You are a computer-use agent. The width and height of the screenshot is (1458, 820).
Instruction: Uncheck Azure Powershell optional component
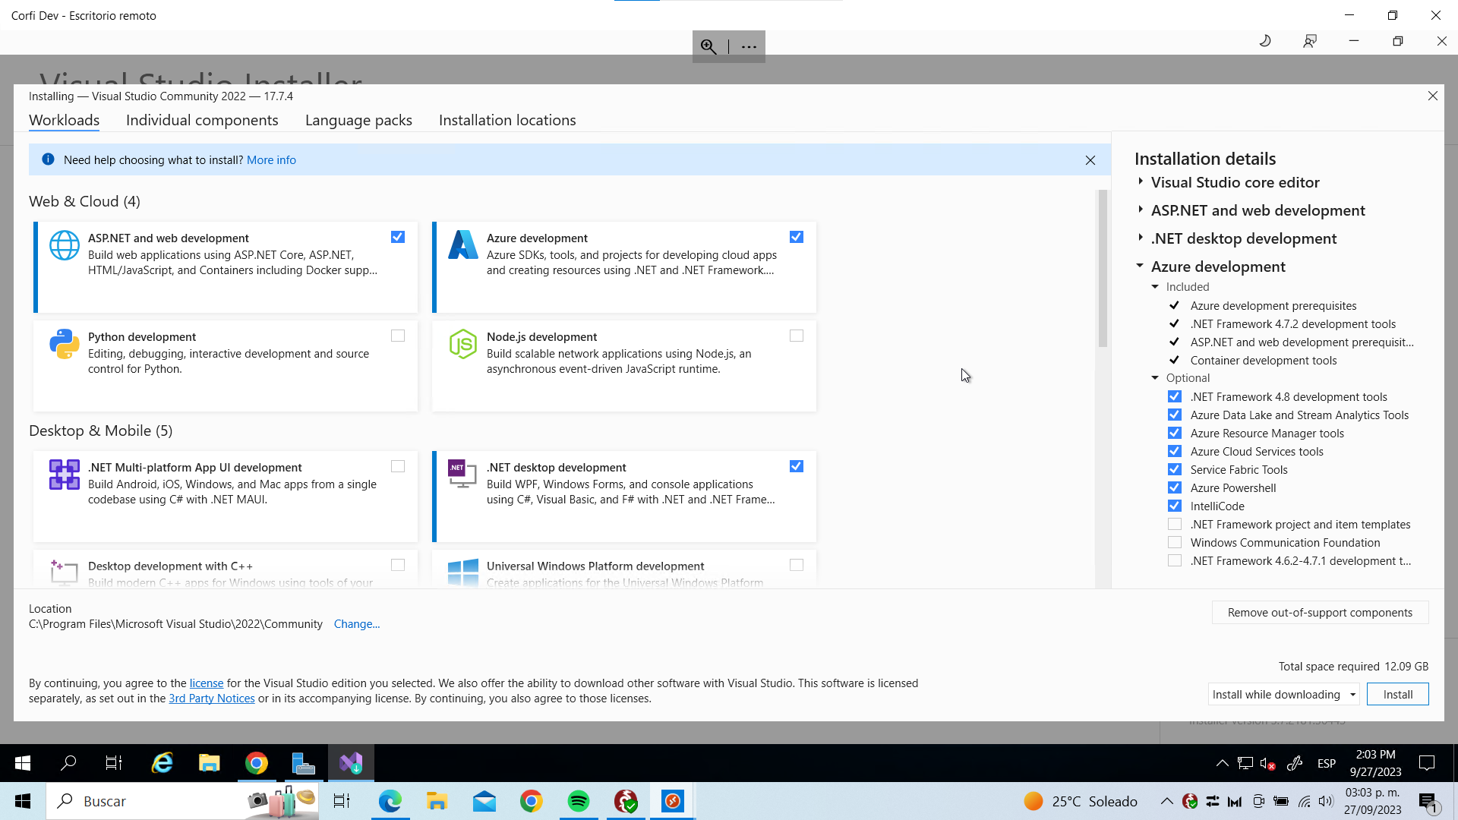coord(1175,487)
